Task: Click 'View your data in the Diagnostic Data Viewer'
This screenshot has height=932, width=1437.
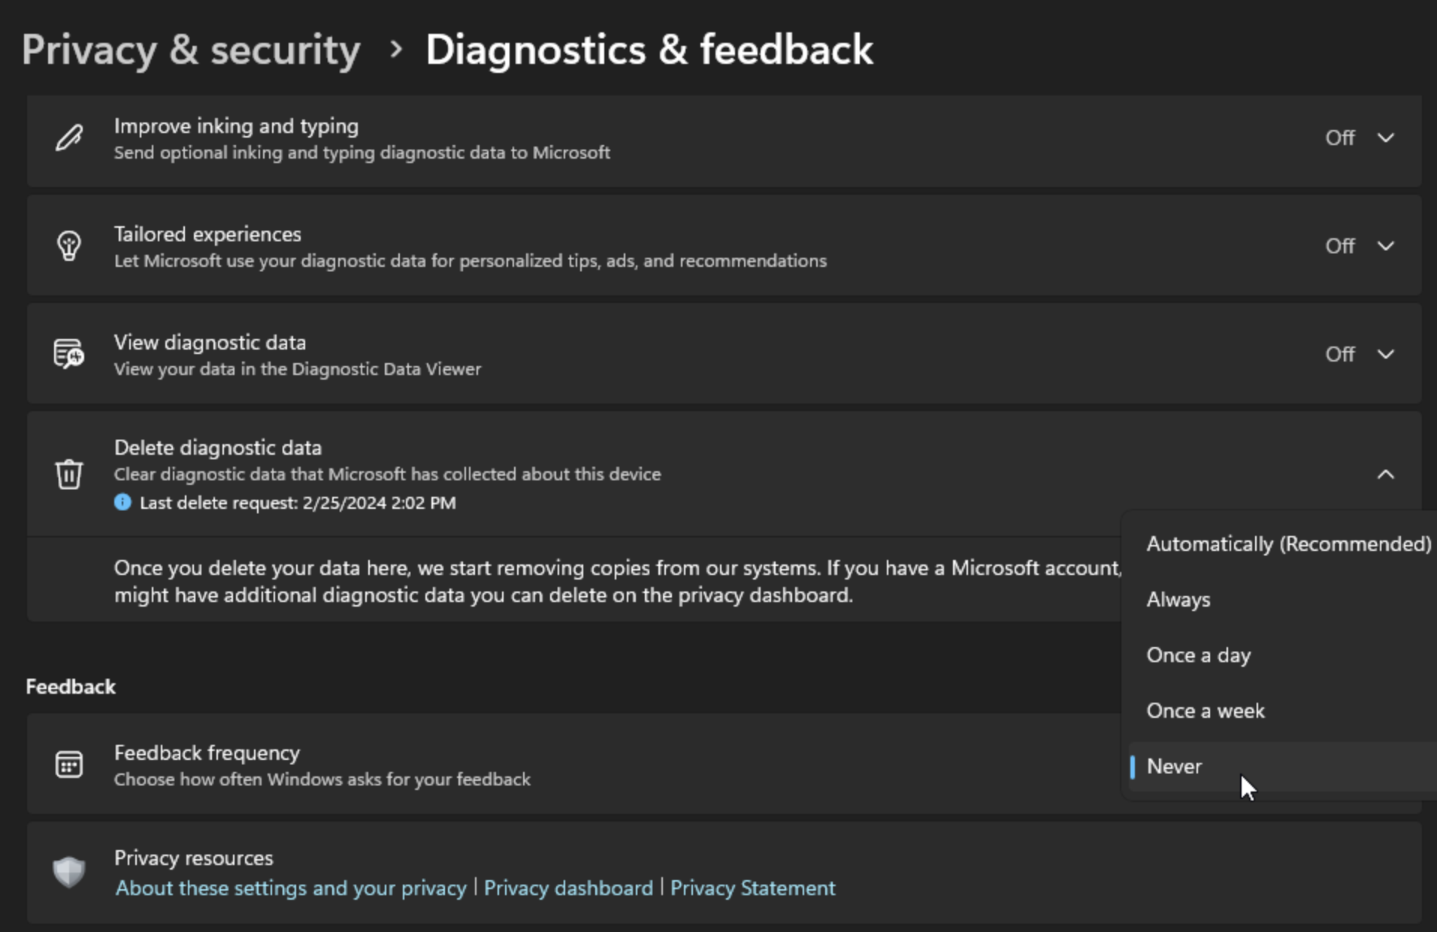Action: pyautogui.click(x=298, y=369)
